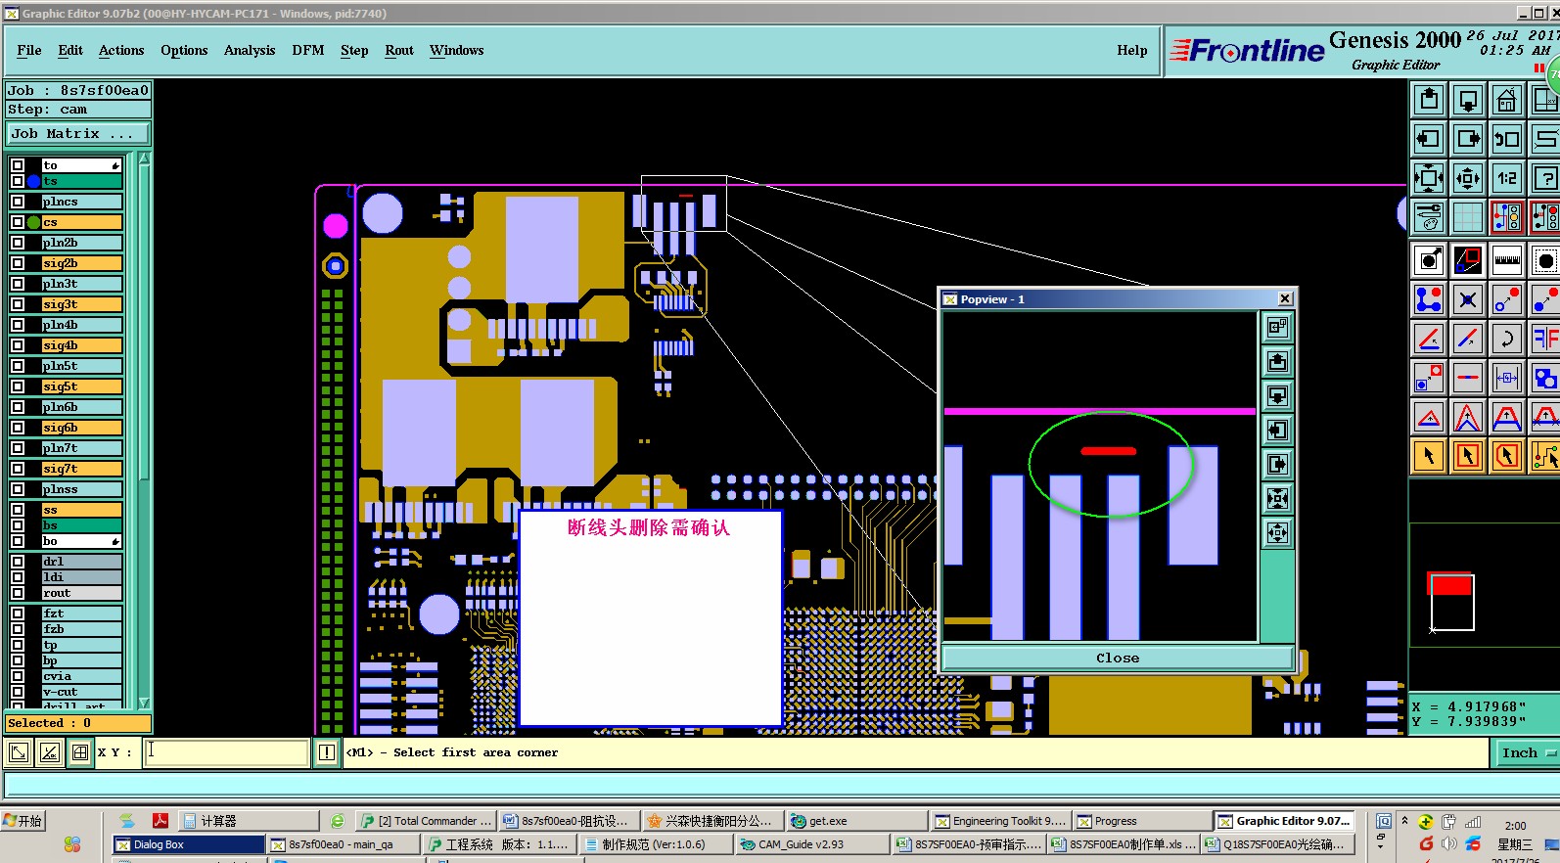Click the Job Matrix button
This screenshot has width=1560, height=863.
point(79,134)
